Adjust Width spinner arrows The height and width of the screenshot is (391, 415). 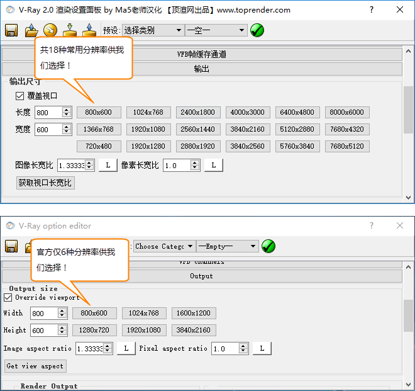(x=62, y=313)
